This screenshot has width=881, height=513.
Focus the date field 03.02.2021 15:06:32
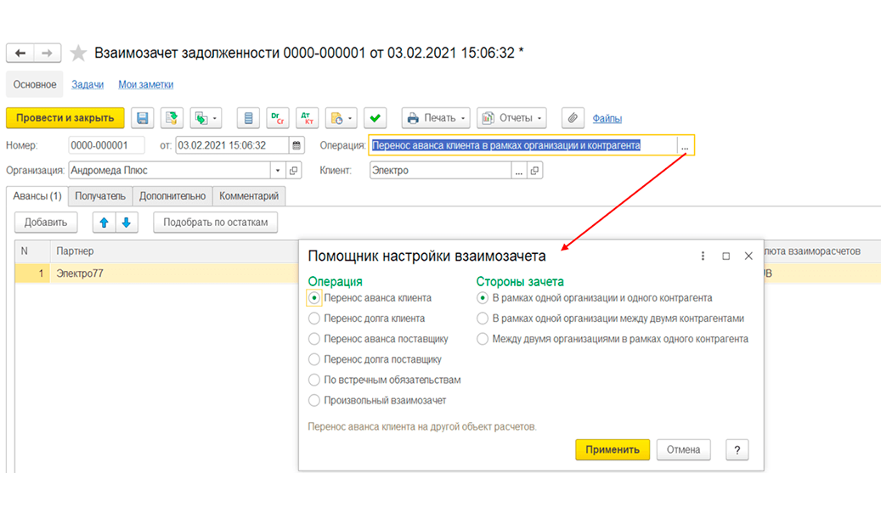(233, 145)
